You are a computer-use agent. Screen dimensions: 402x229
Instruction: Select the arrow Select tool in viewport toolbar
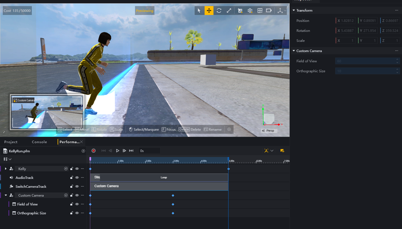click(x=199, y=11)
